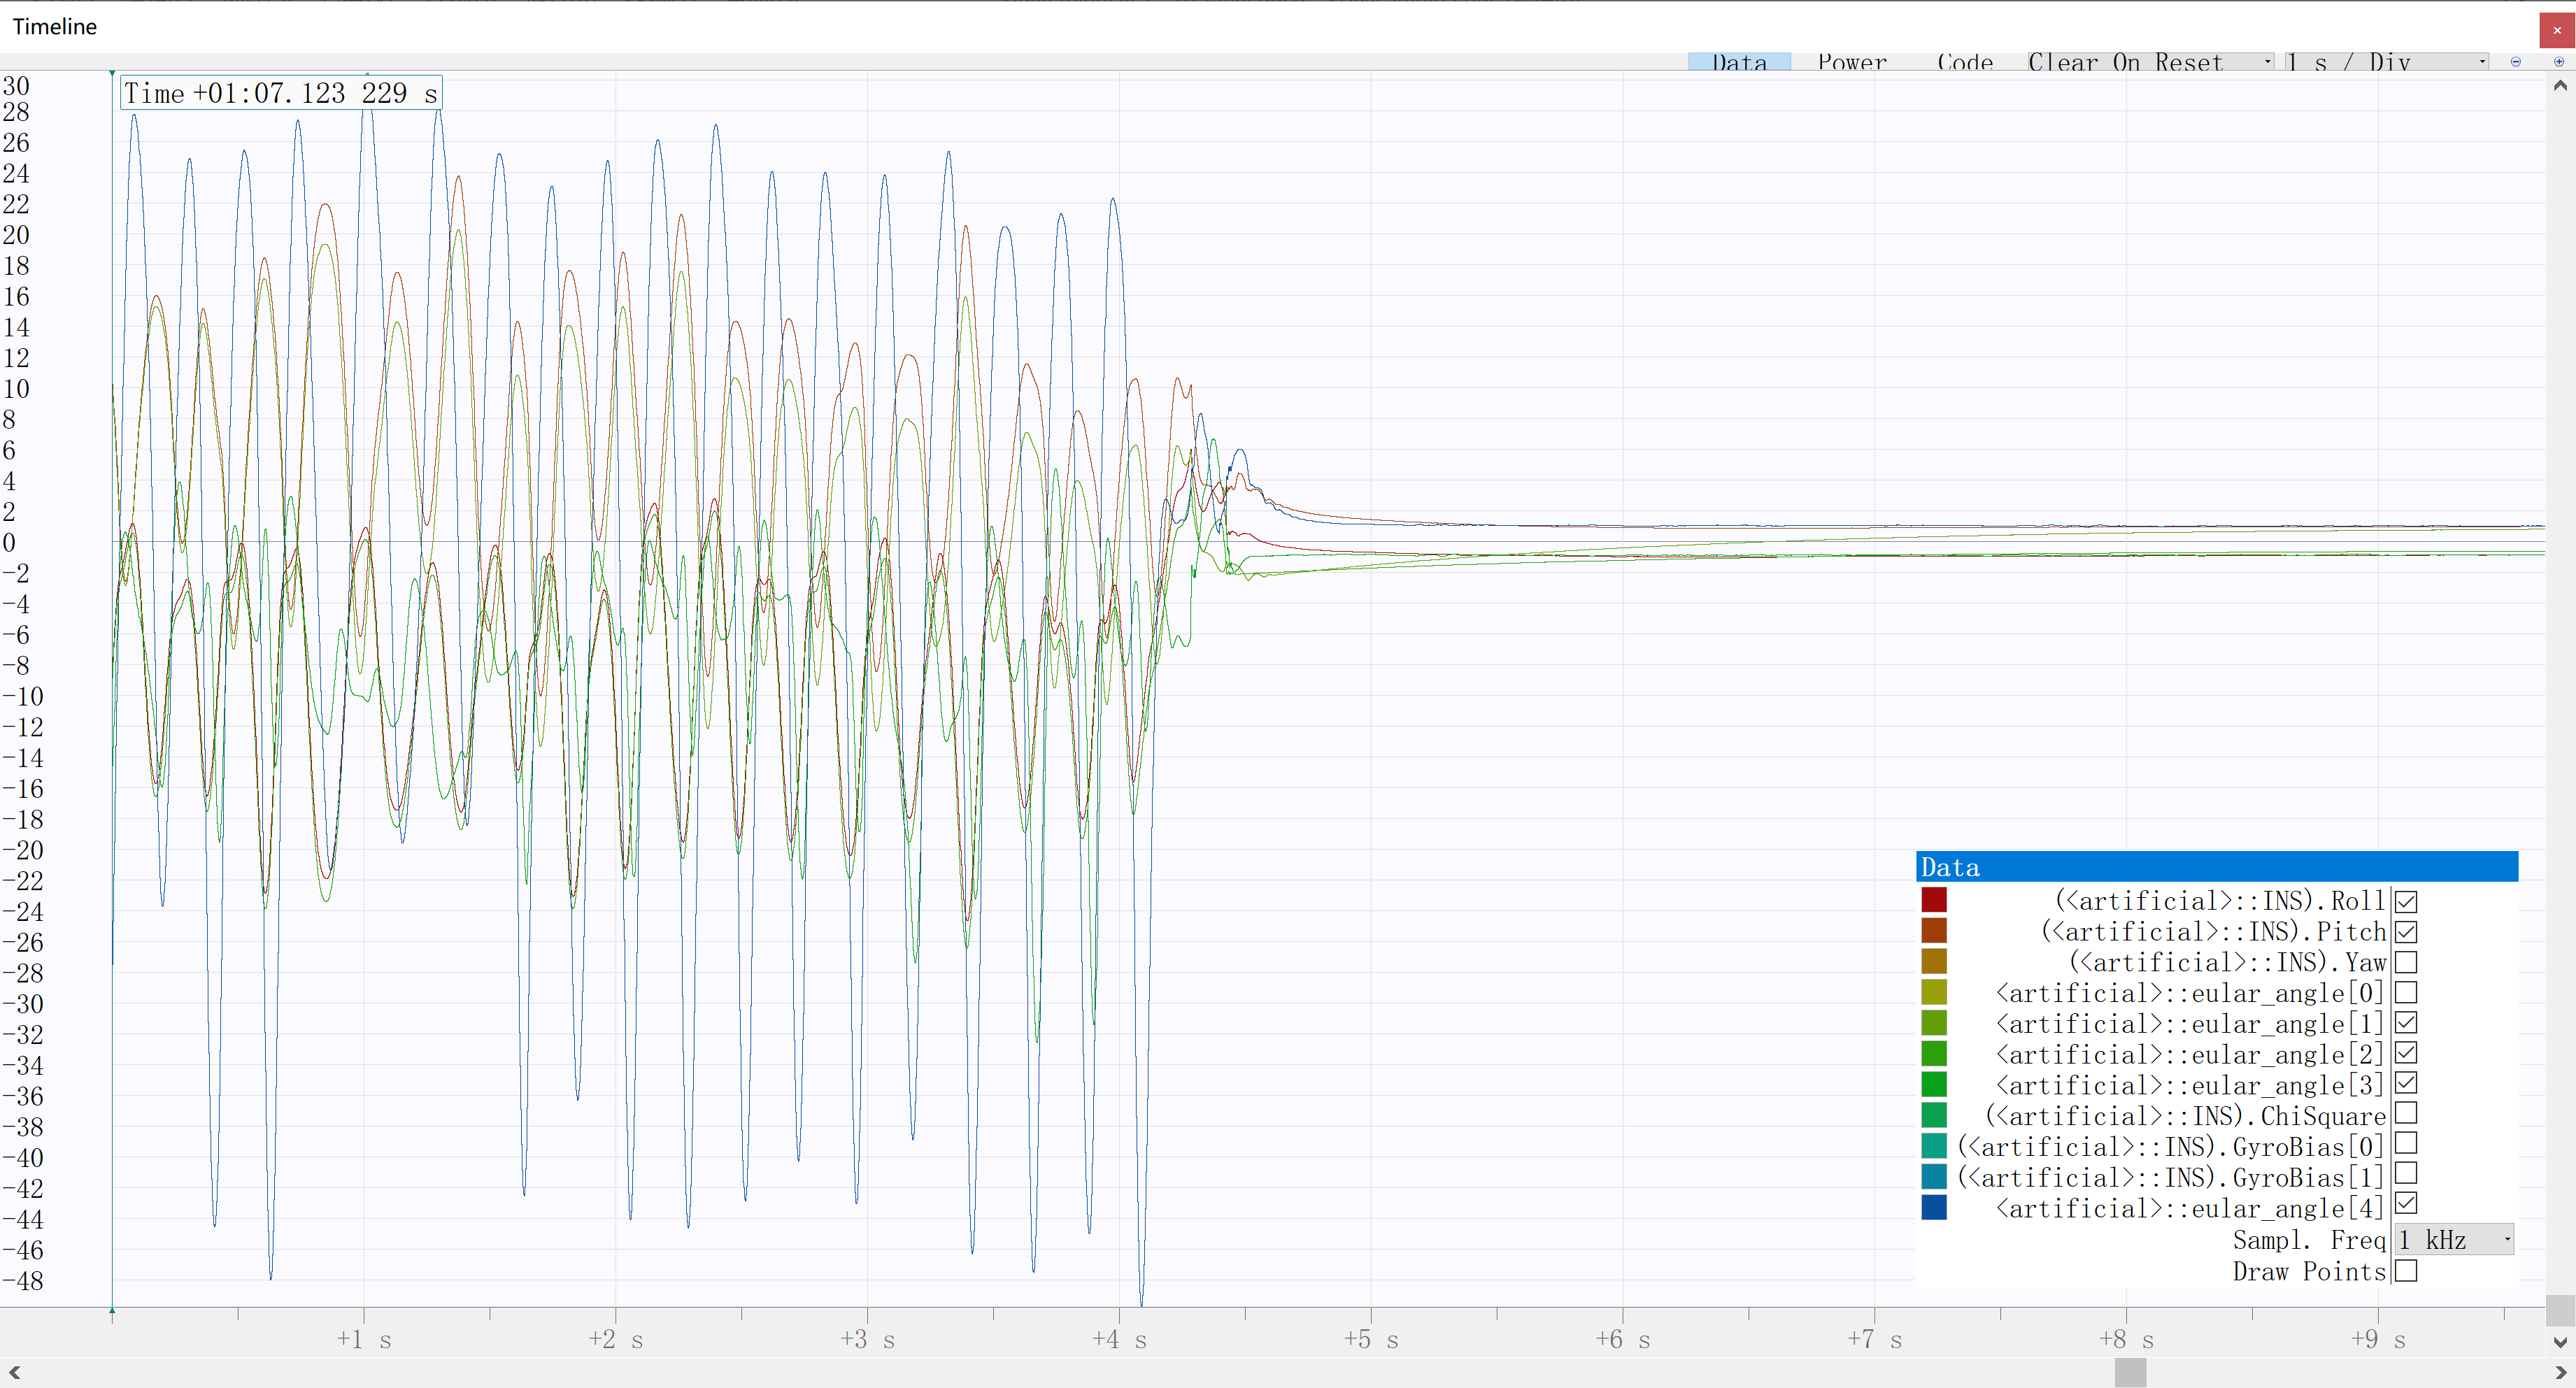
Task: Click the horizontal scrollbar left arrow
Action: tap(14, 1372)
